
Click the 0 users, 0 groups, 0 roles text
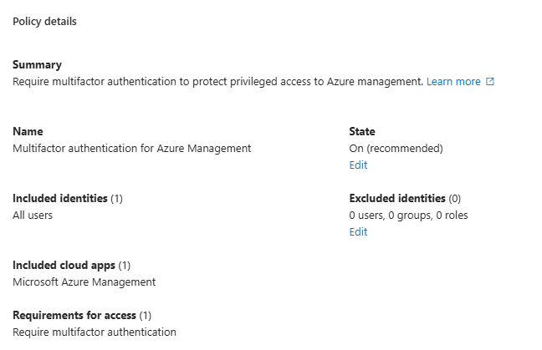point(408,216)
